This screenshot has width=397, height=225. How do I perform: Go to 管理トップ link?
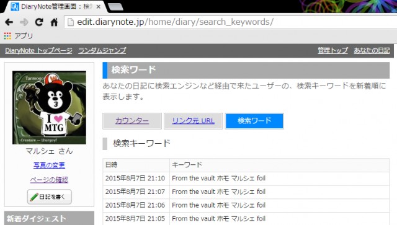coord(332,51)
